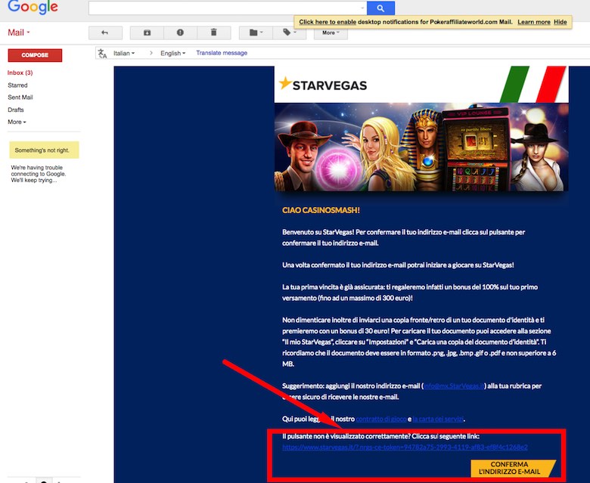This screenshot has width=590, height=483.
Task: Open the Move to folder dropdown
Action: 256,33
